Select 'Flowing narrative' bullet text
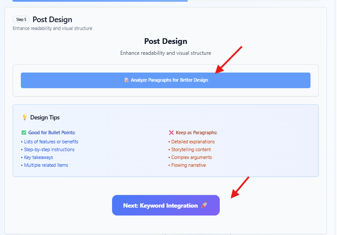The width and height of the screenshot is (337, 235). pos(188,165)
